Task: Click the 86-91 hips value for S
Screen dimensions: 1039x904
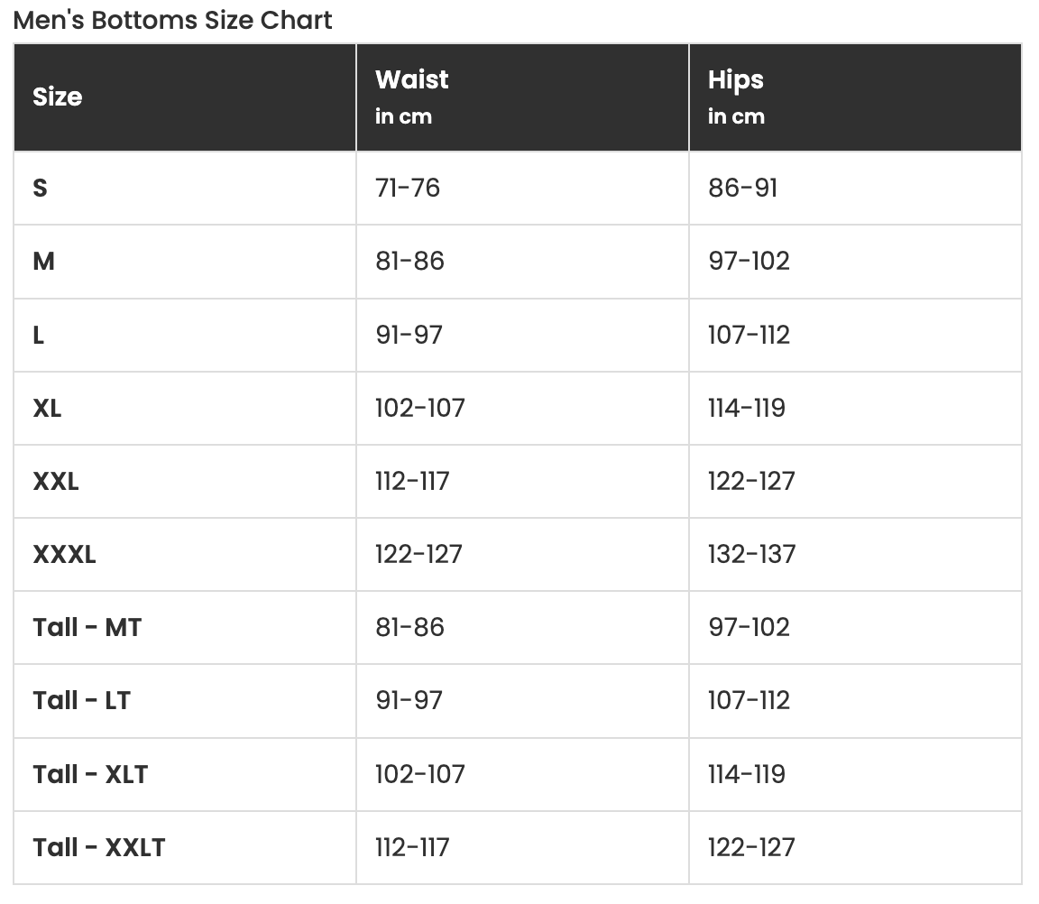Action: (743, 188)
